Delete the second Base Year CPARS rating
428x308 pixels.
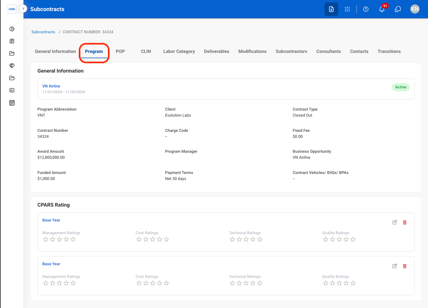(405, 266)
